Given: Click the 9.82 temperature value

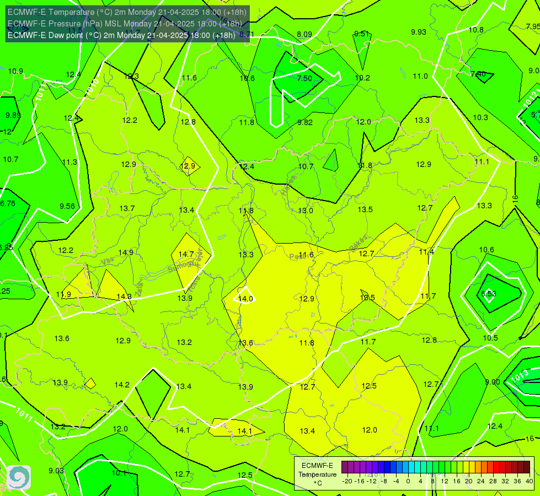Looking at the screenshot, I should point(305,122).
